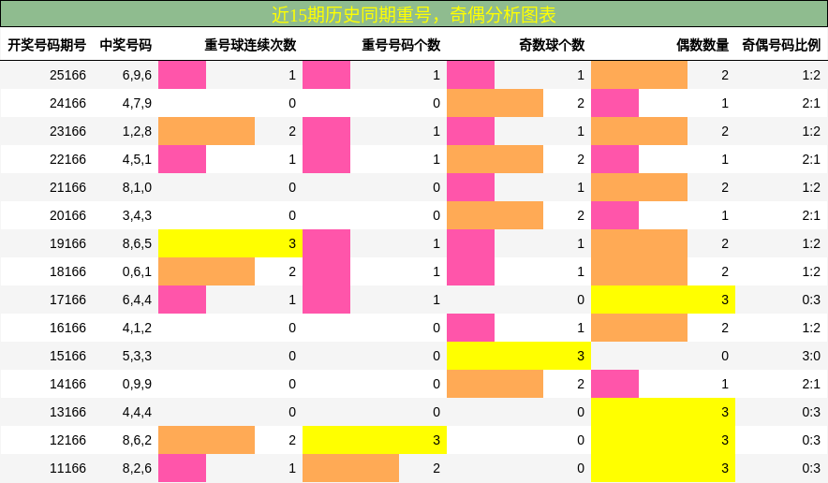The height and width of the screenshot is (483, 828).
Task: Click orange repeat-number bar in row 11166
Action: point(350,468)
